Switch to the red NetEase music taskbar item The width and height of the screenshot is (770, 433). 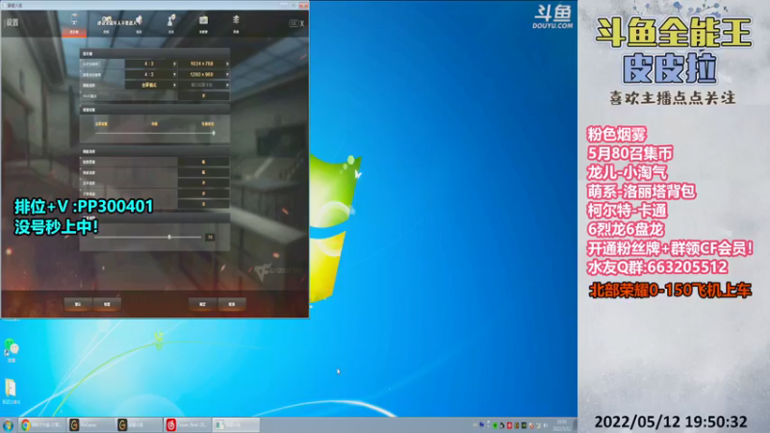187,425
